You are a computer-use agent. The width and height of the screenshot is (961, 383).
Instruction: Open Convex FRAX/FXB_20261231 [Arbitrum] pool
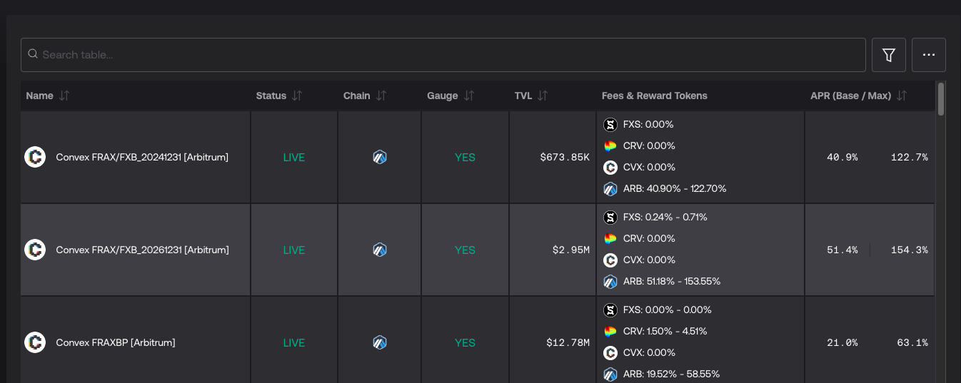pyautogui.click(x=142, y=250)
